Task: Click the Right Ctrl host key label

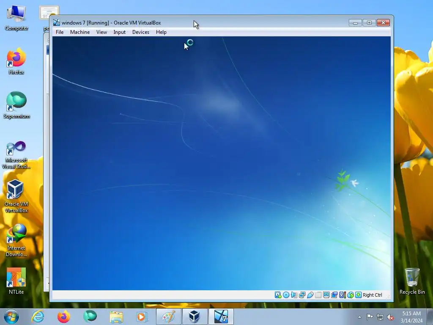Action: point(372,295)
